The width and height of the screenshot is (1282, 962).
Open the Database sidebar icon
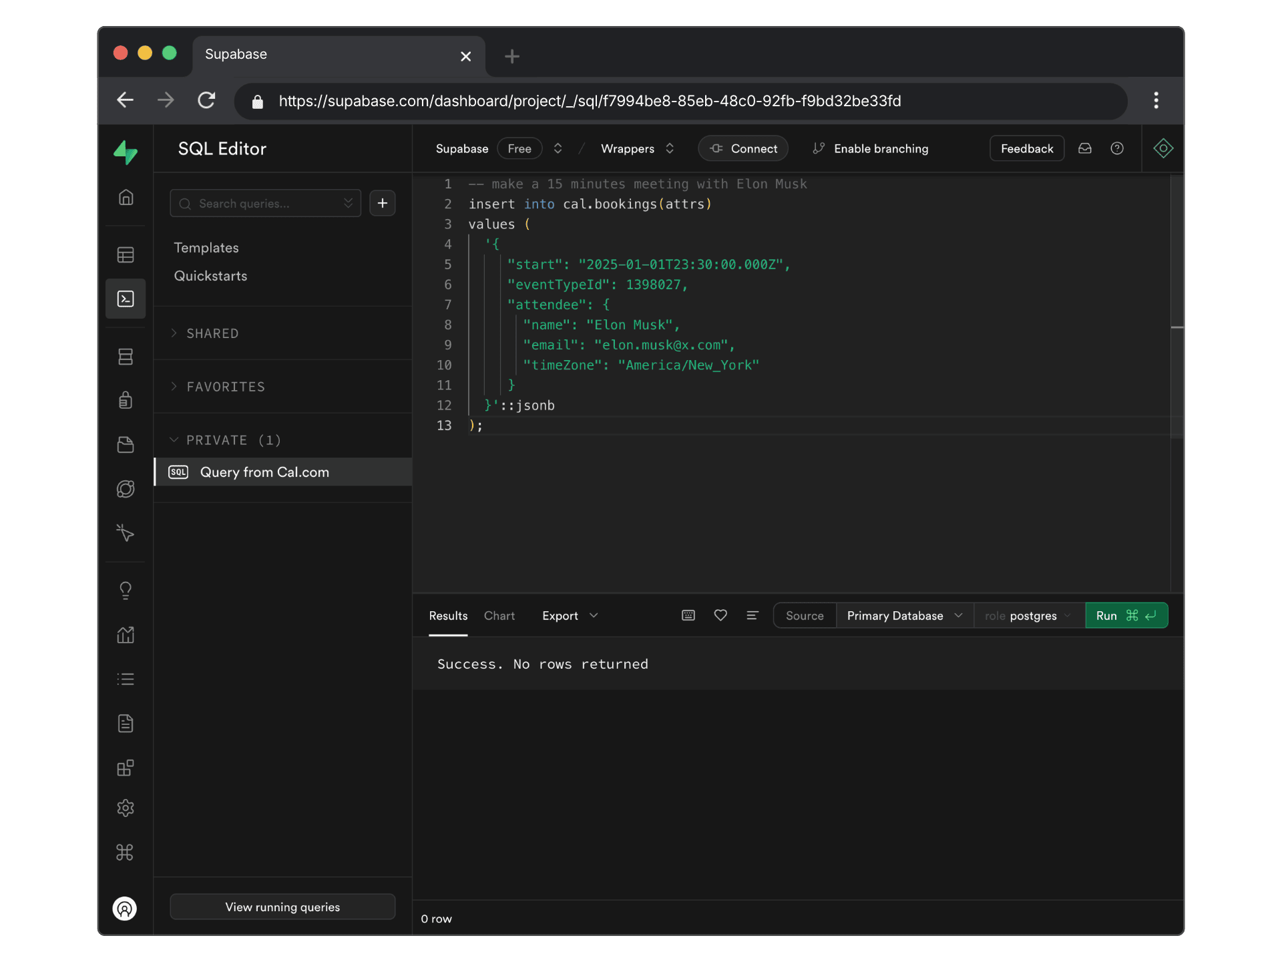click(x=126, y=356)
